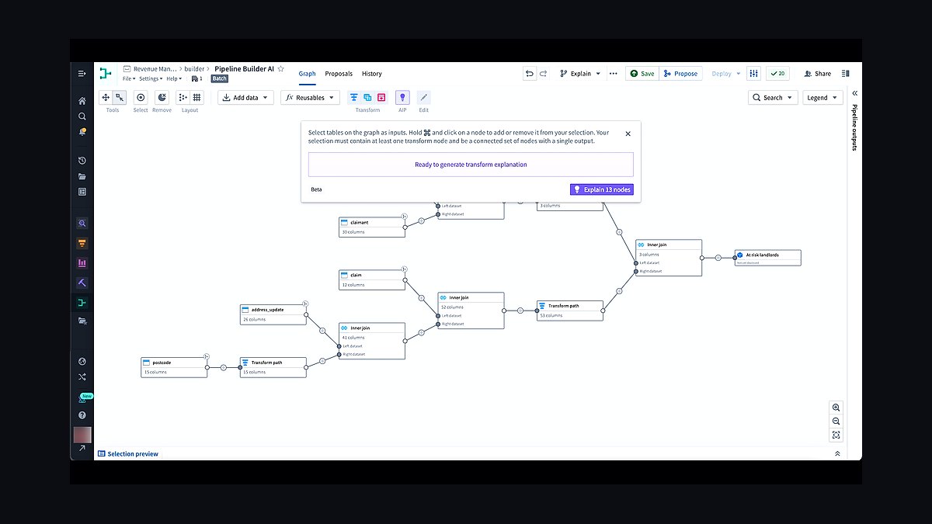Open the Add data dropdown
The height and width of the screenshot is (524, 932).
pos(245,98)
